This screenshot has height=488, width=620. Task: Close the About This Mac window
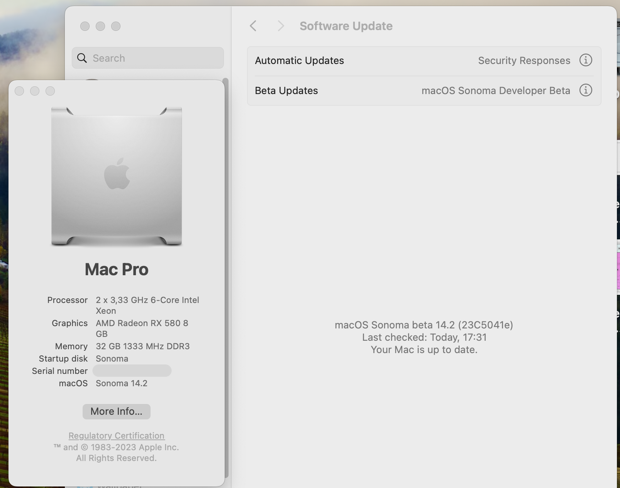pos(19,91)
